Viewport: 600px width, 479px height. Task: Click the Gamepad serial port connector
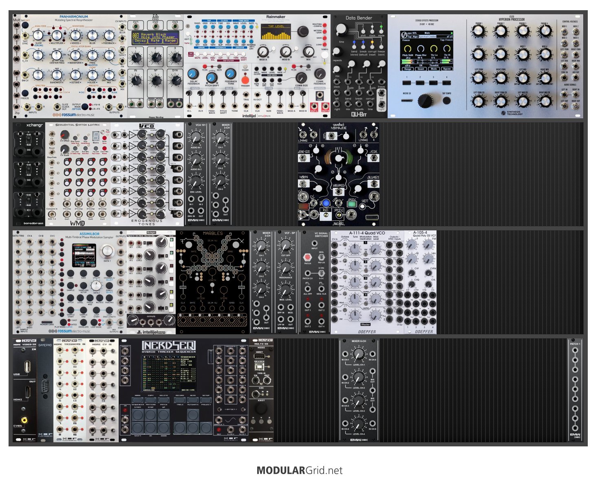point(45,386)
